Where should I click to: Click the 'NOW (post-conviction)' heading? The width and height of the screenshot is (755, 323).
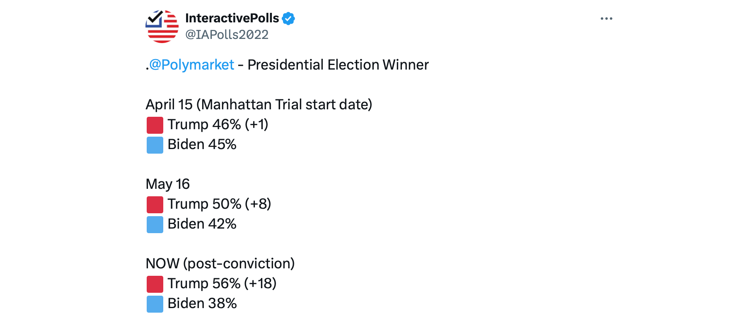[x=220, y=264]
